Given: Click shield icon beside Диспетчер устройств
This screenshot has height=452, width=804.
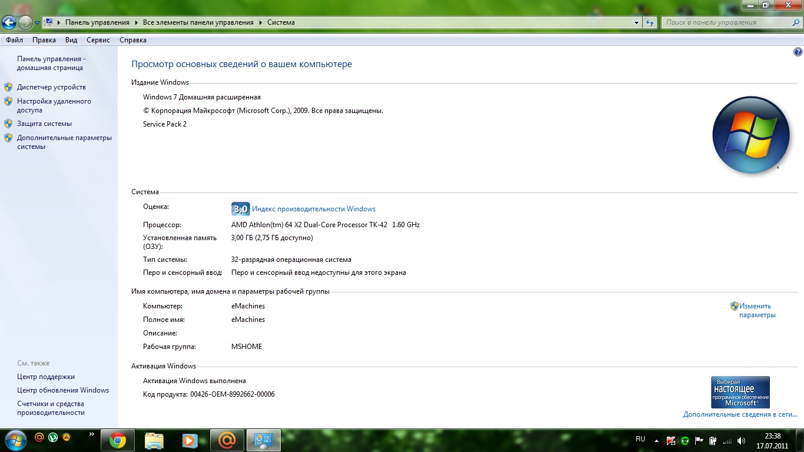Looking at the screenshot, I should pos(8,87).
